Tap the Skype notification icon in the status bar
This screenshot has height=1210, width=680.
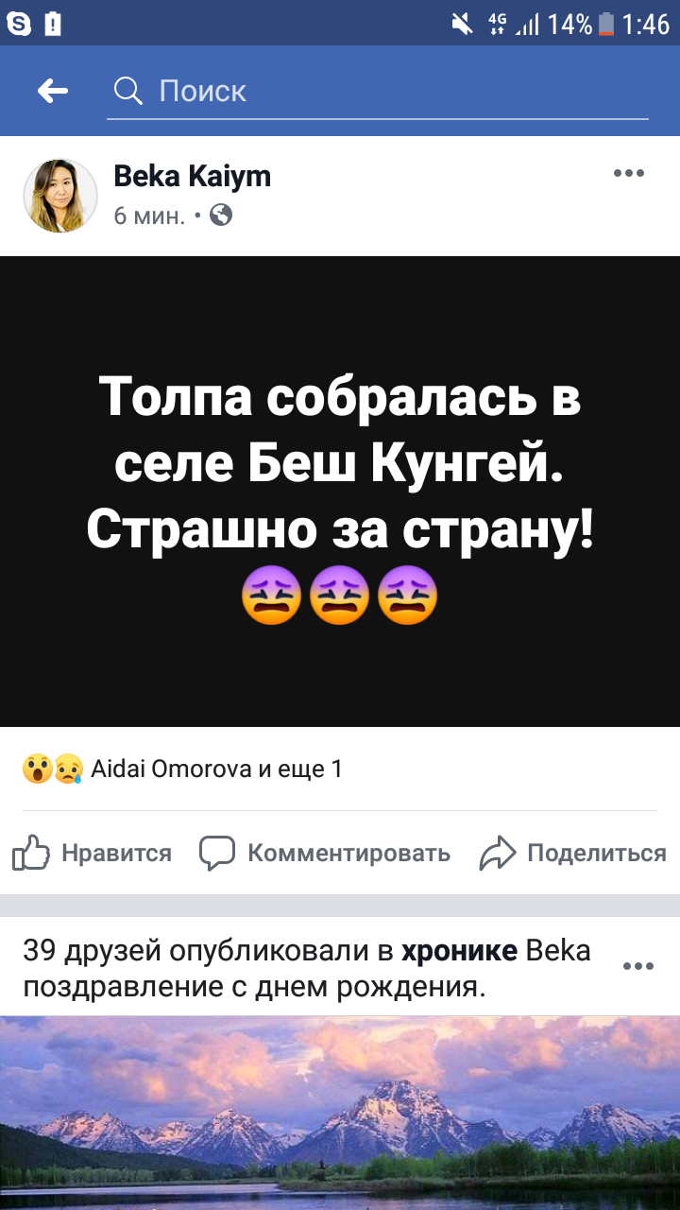coord(19,23)
